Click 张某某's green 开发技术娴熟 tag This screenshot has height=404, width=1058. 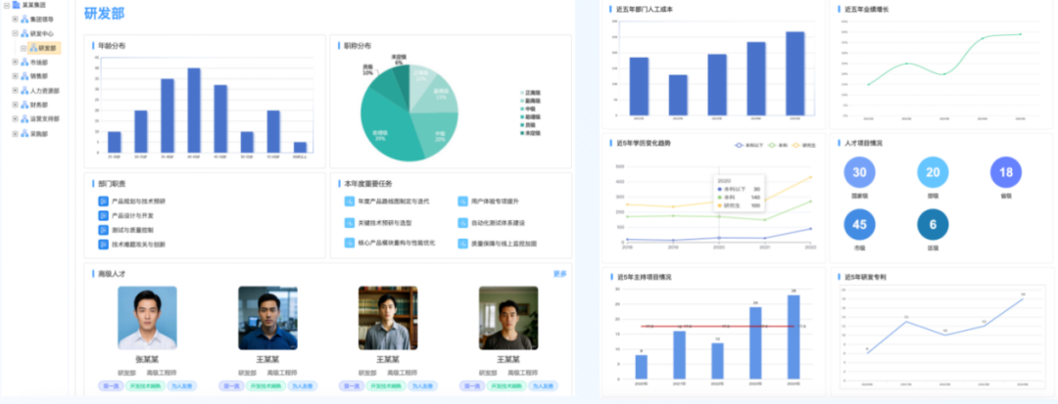point(145,386)
